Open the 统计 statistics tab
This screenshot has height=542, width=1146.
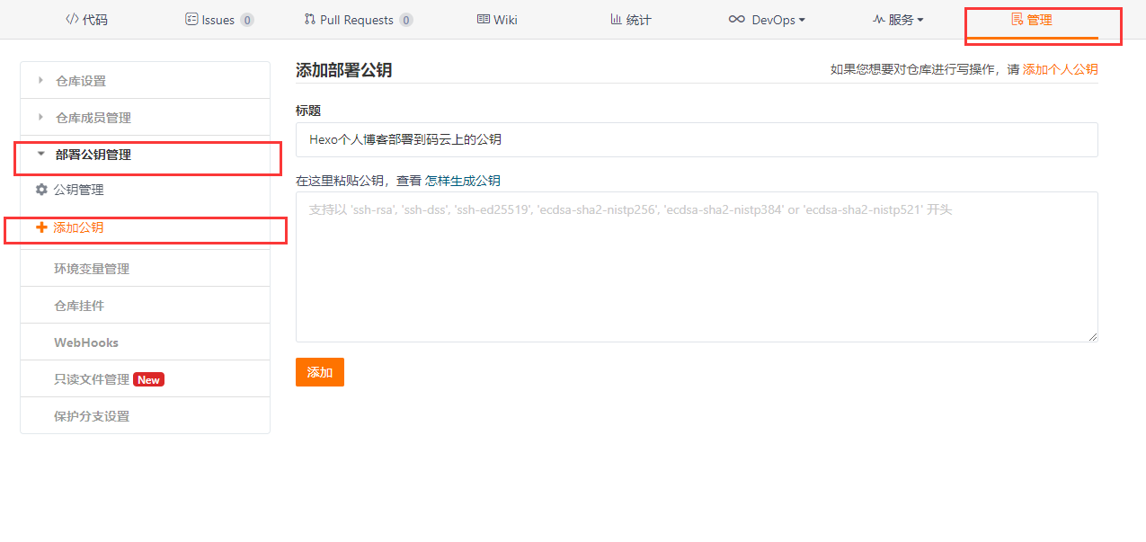[x=630, y=20]
